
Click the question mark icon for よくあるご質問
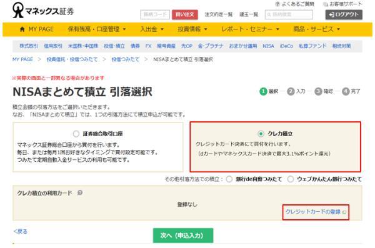pos(277,4)
